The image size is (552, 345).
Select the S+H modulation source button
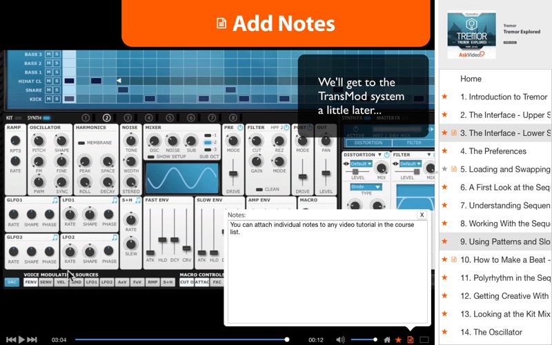[x=168, y=282]
